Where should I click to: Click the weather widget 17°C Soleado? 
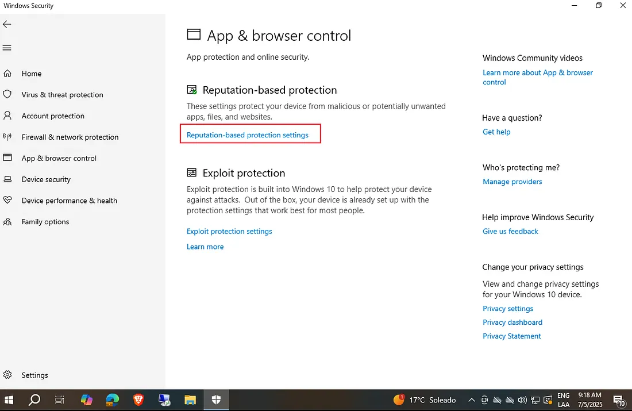click(x=425, y=400)
